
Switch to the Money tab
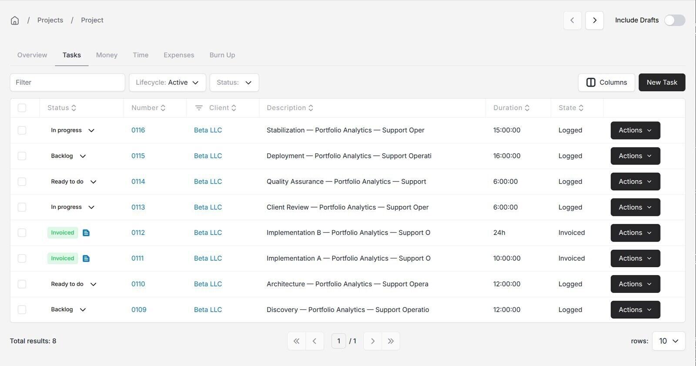coord(107,55)
